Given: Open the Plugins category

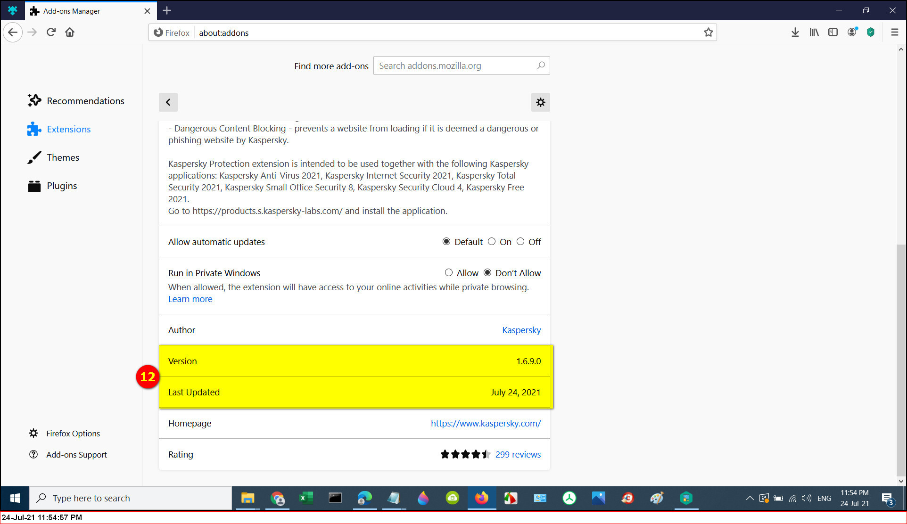Looking at the screenshot, I should (x=52, y=186).
